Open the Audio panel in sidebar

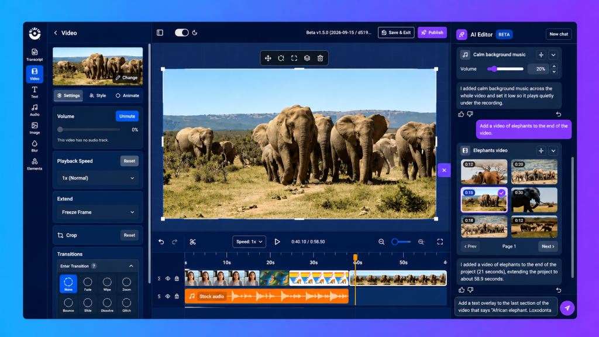point(35,110)
